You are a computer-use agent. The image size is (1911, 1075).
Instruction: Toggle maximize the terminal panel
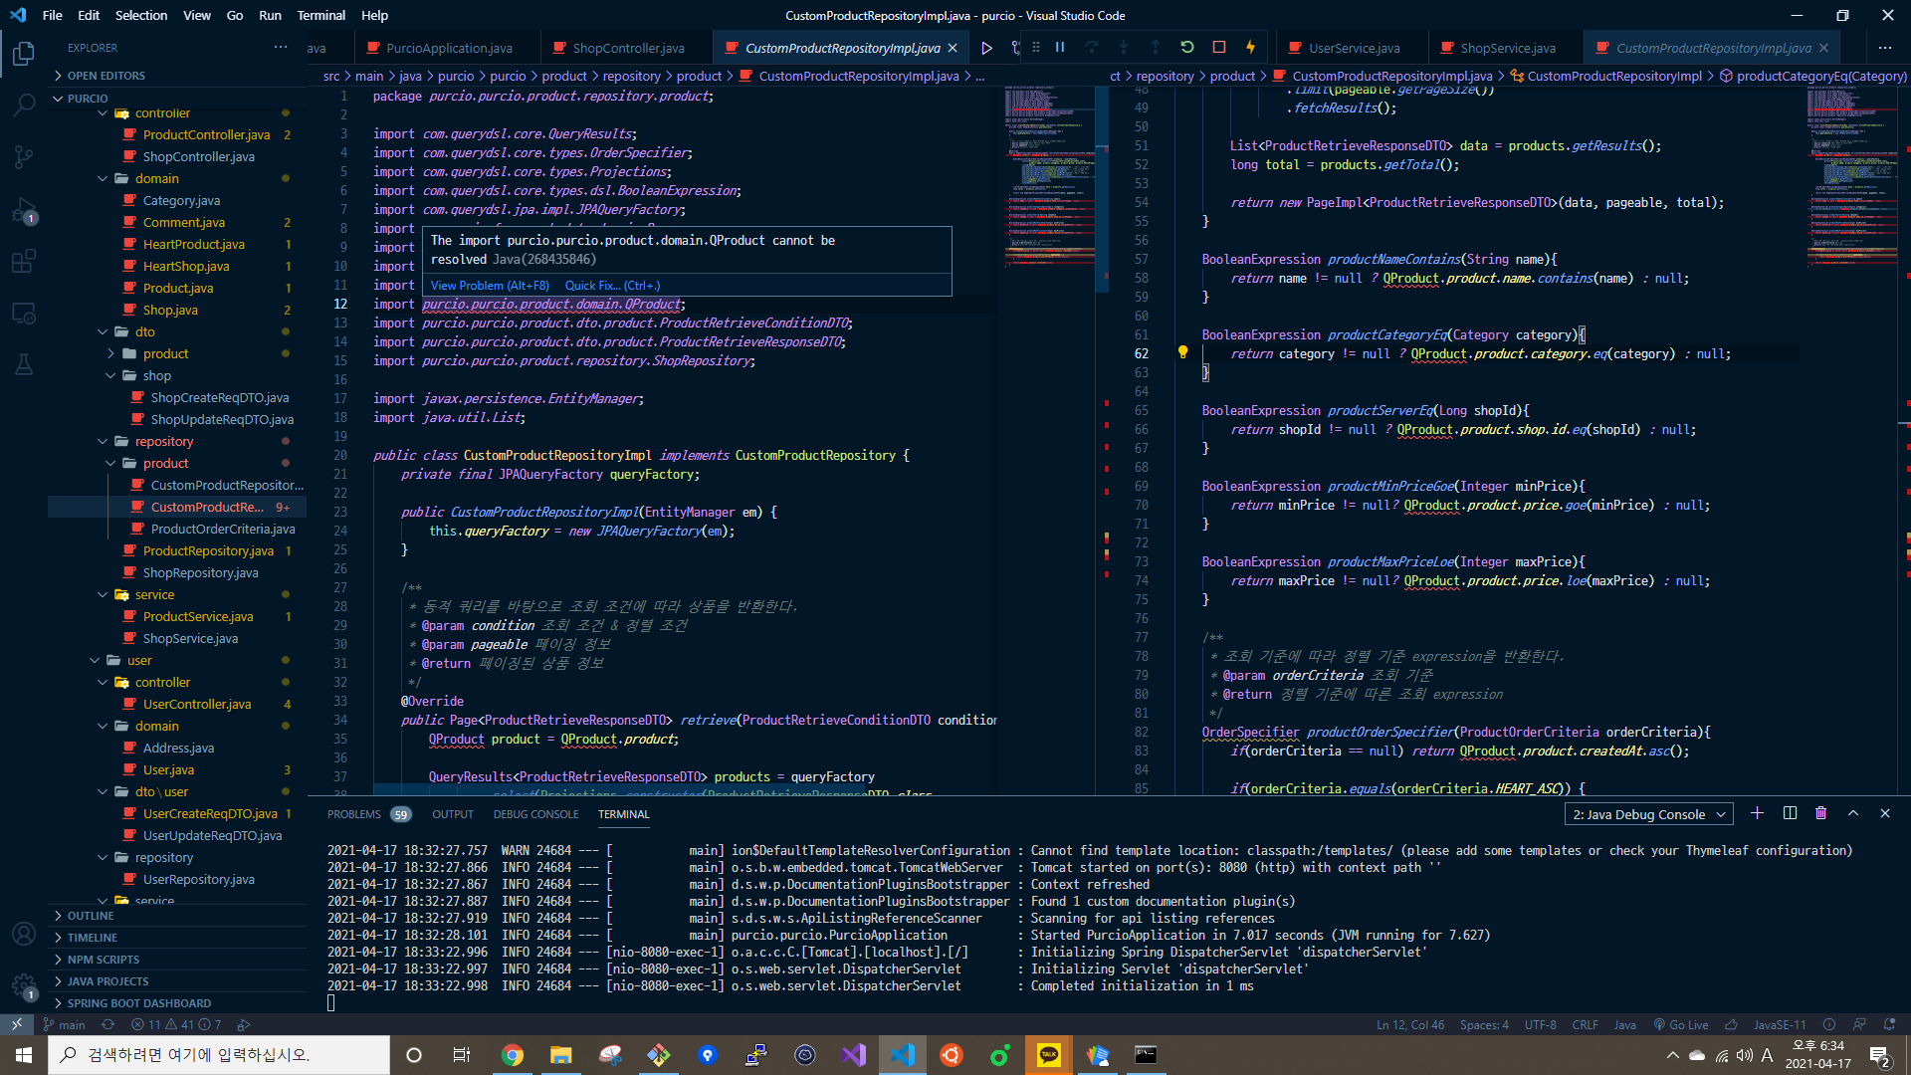point(1852,813)
